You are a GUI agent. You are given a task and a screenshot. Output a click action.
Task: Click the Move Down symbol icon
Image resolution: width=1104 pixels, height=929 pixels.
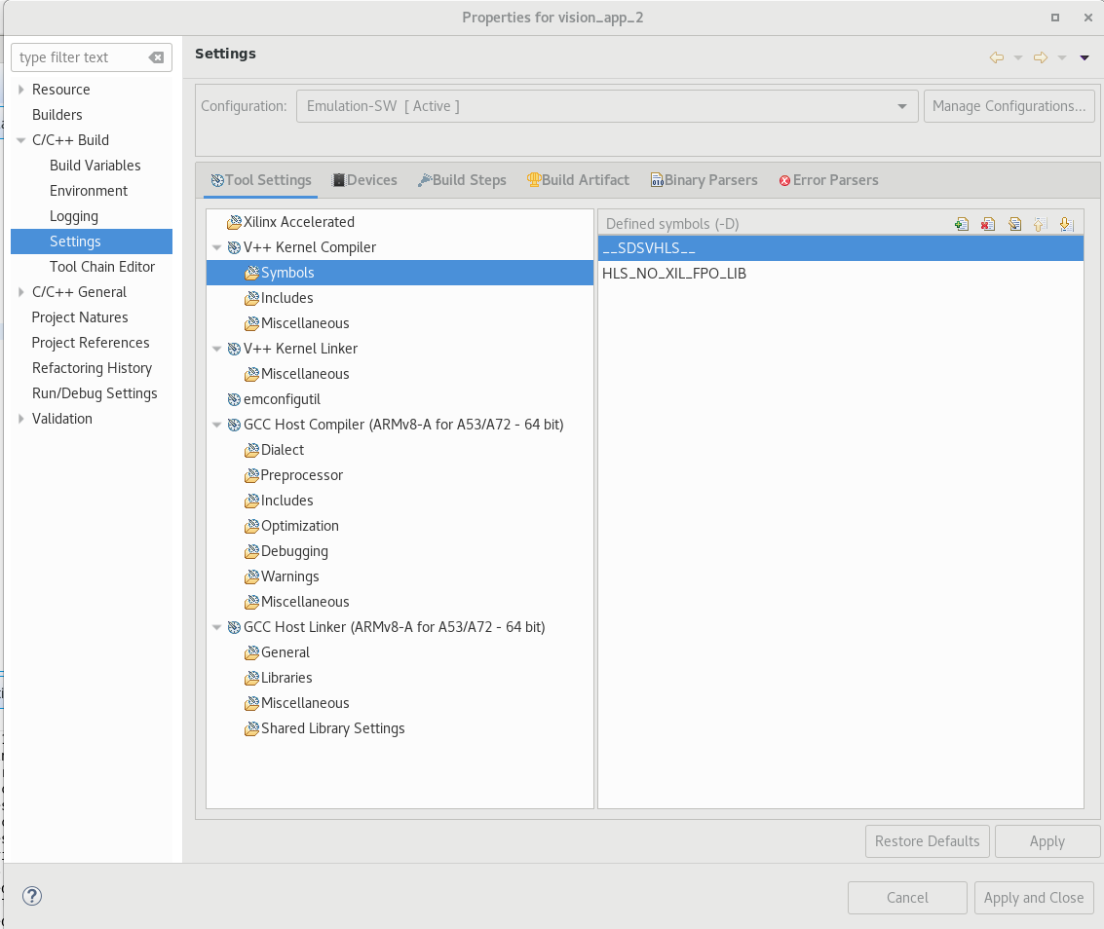pyautogui.click(x=1065, y=224)
